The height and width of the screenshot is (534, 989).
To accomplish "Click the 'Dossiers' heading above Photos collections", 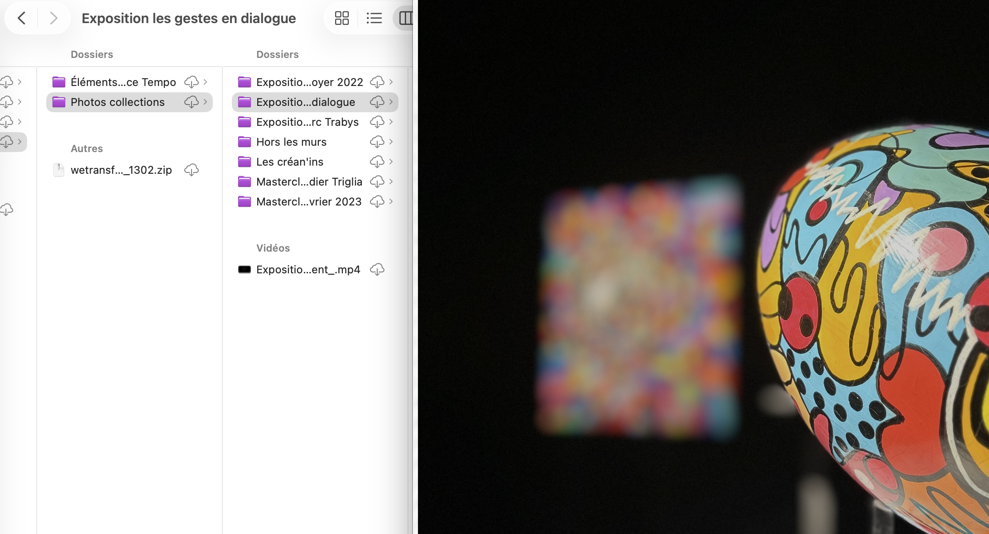I will (92, 54).
